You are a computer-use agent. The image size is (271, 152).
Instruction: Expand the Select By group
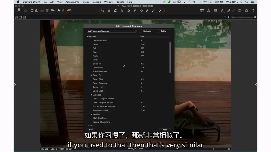pos(91,75)
